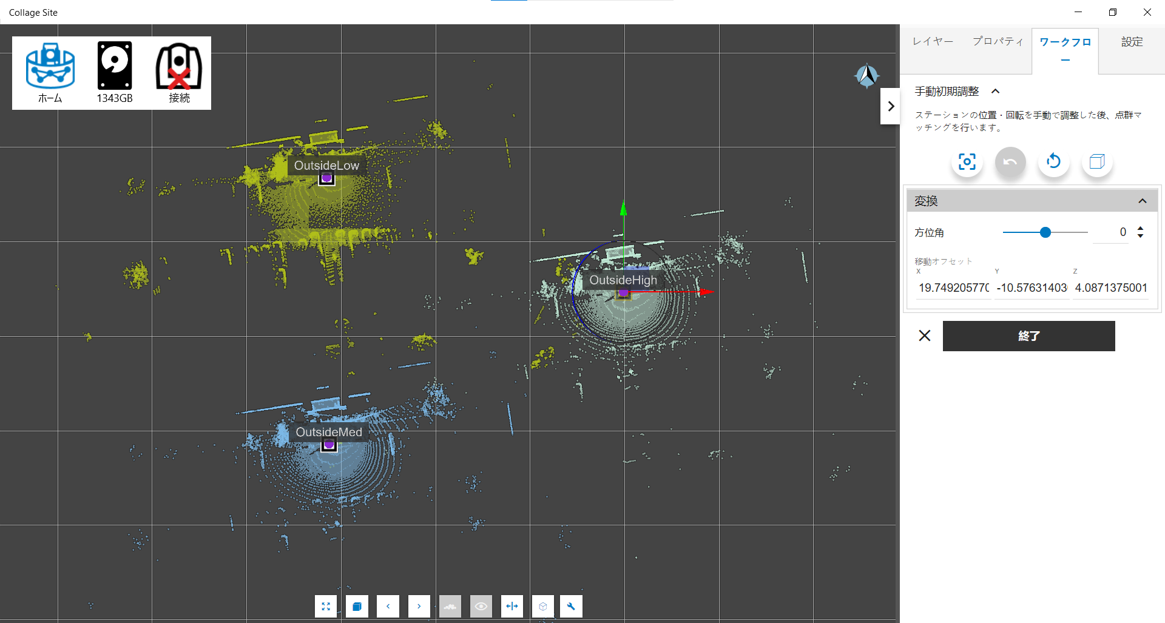Switch to the レイヤー tab
This screenshot has height=623, width=1165.
point(933,41)
